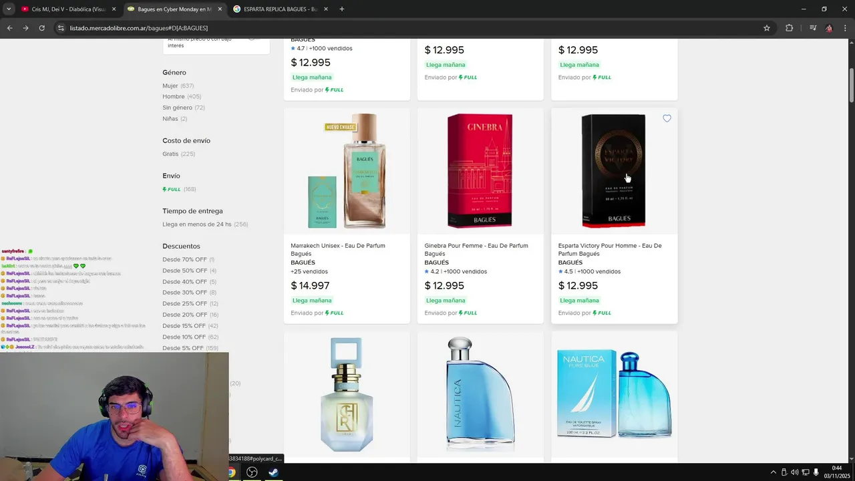The height and width of the screenshot is (481, 855).
Task: Open the tab search dropdown arrow
Action: tap(9, 9)
